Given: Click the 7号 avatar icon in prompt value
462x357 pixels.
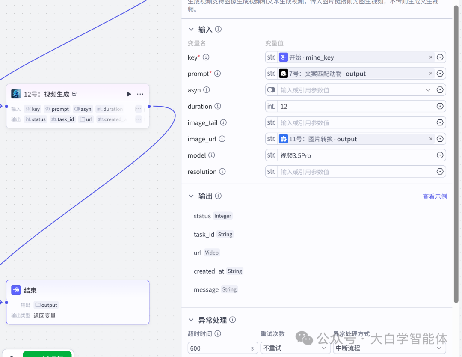Looking at the screenshot, I should tap(283, 73).
